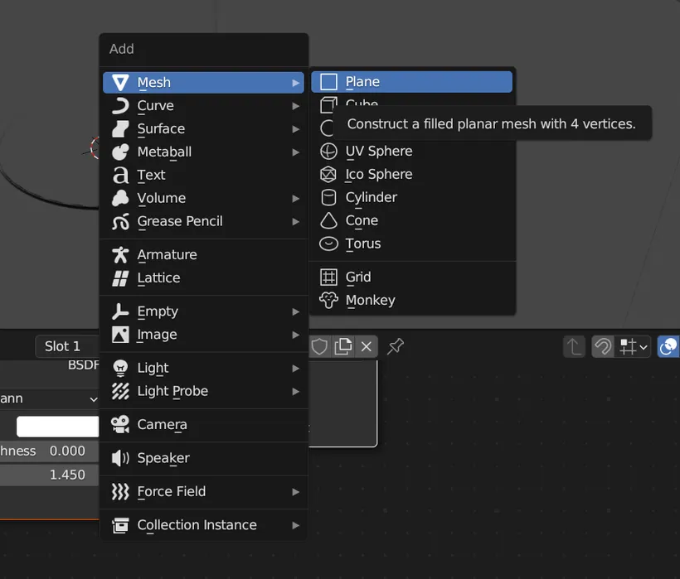Click the Grease Pencil icon
The image size is (680, 579).
click(x=120, y=221)
